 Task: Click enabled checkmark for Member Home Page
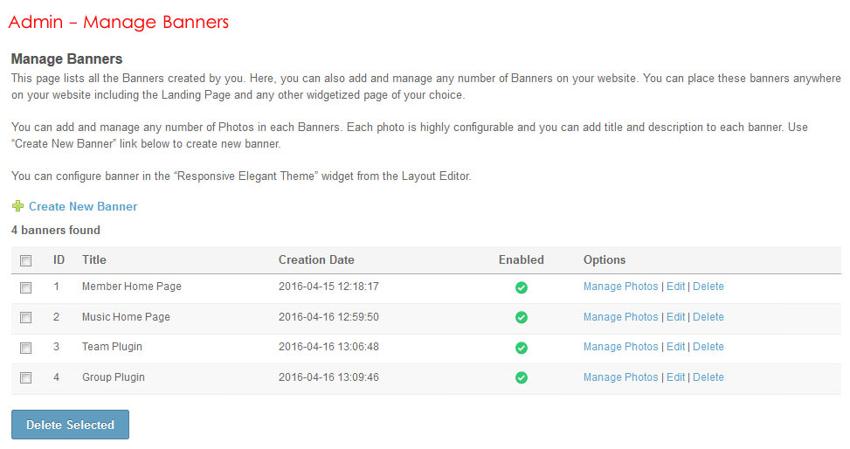pyautogui.click(x=522, y=287)
